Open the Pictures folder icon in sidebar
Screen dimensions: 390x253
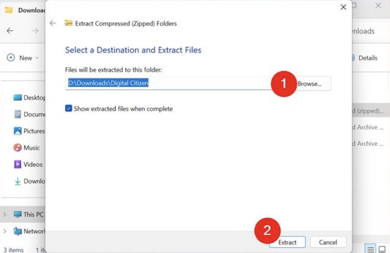click(x=18, y=131)
